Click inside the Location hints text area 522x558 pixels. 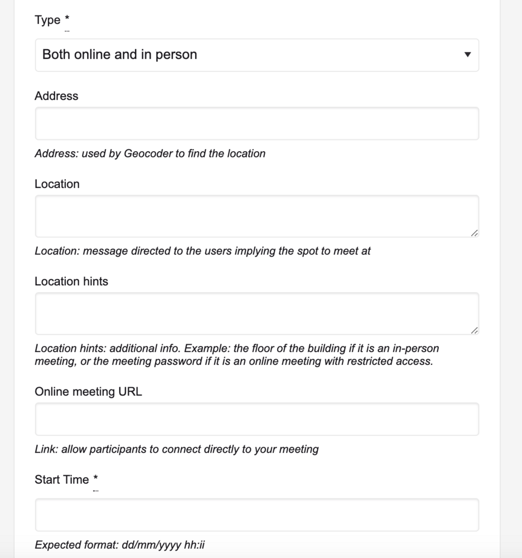[x=257, y=314]
